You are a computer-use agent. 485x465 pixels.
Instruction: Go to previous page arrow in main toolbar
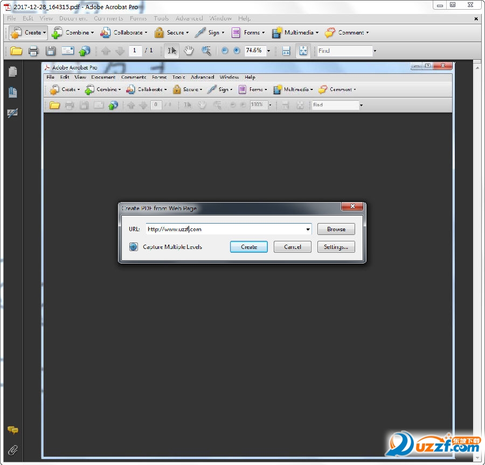pyautogui.click(x=106, y=51)
